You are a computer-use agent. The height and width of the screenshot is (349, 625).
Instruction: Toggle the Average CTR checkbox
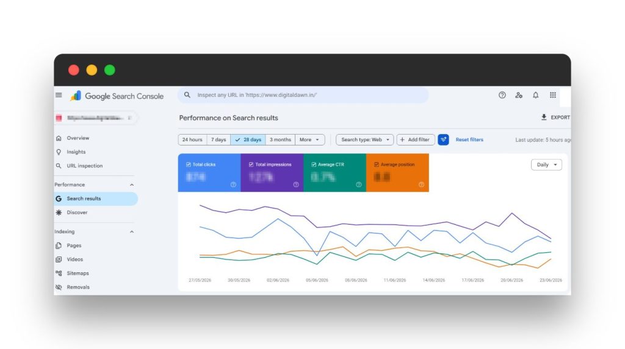(314, 164)
